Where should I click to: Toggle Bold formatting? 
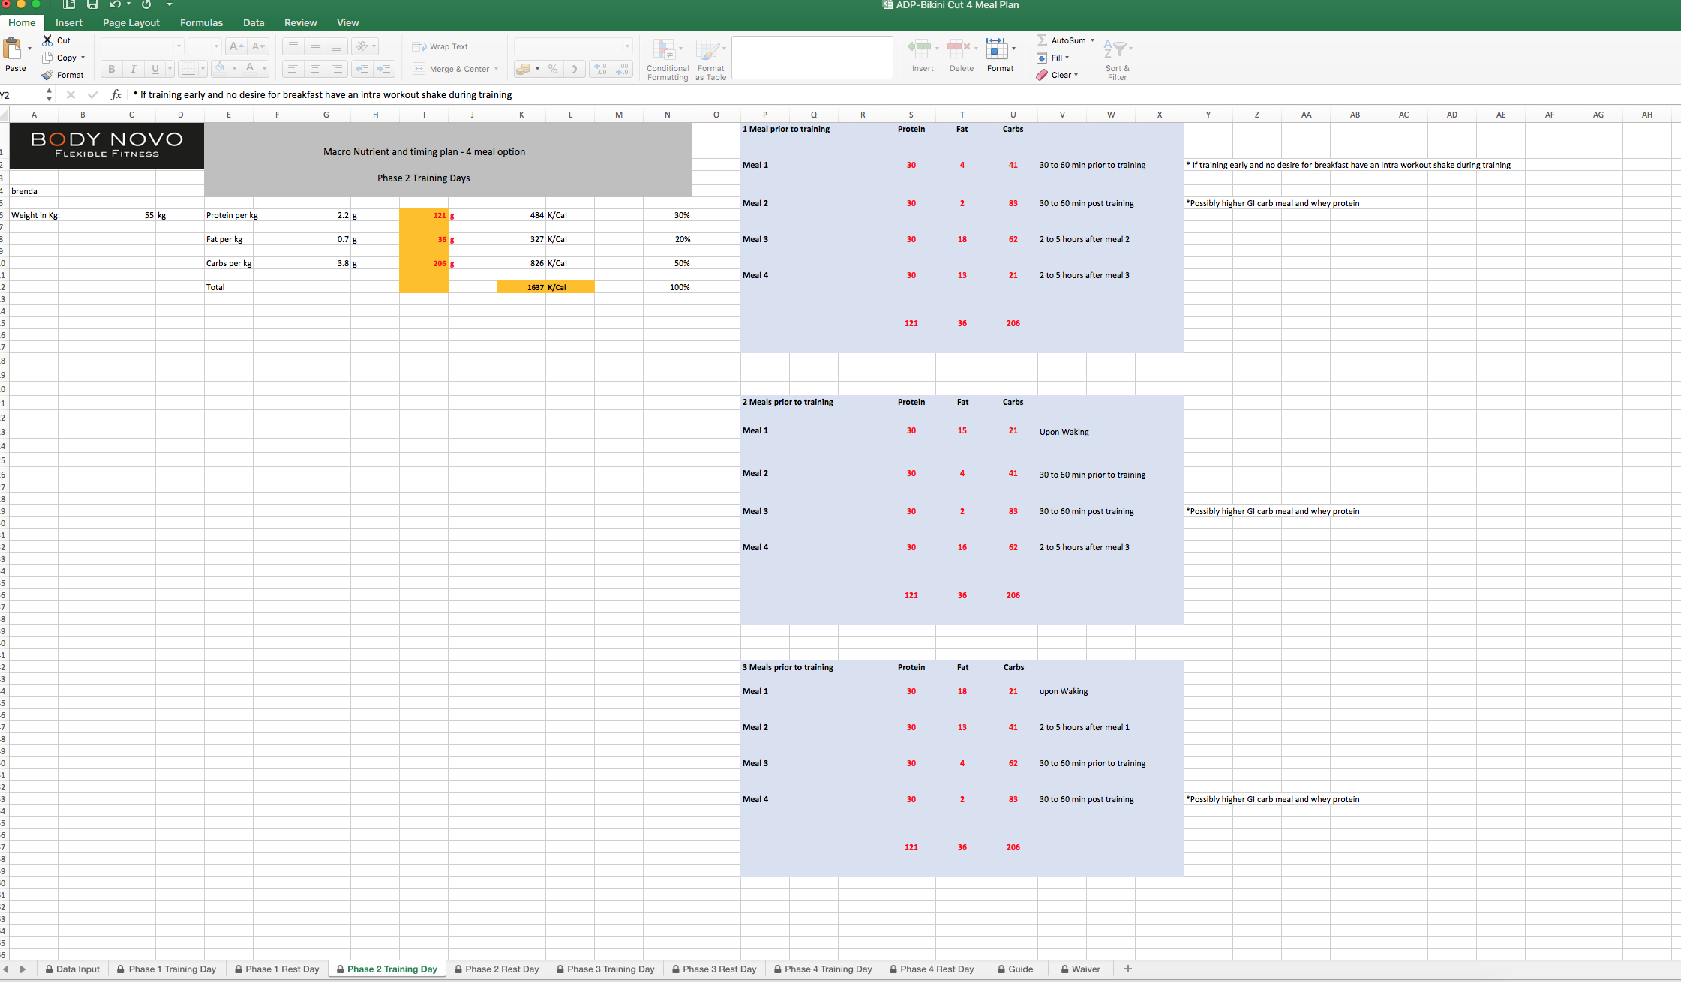pyautogui.click(x=112, y=69)
